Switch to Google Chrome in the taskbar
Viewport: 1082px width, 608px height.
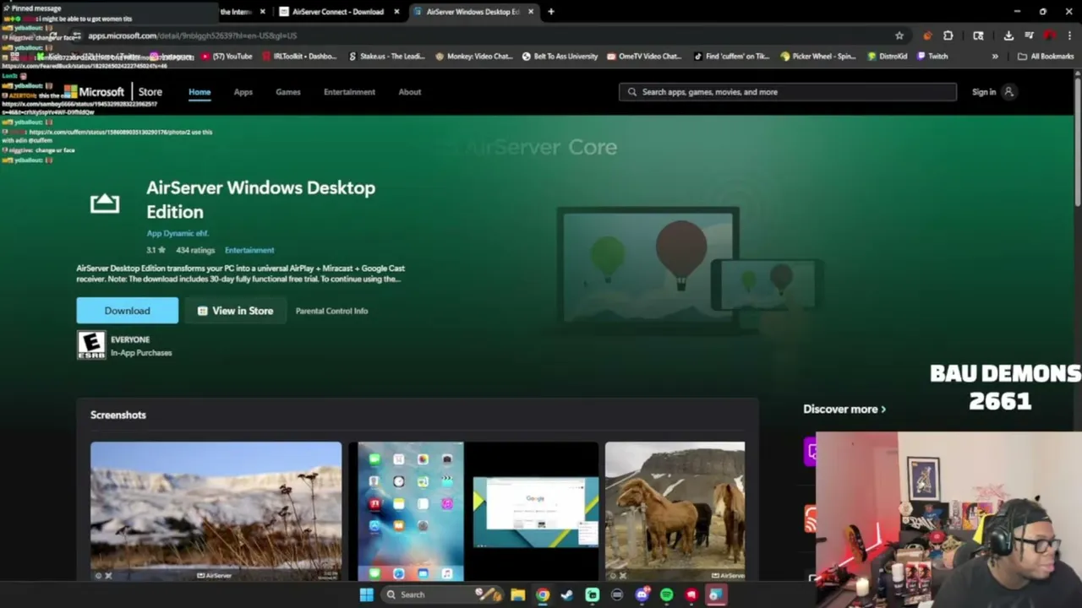pos(543,594)
